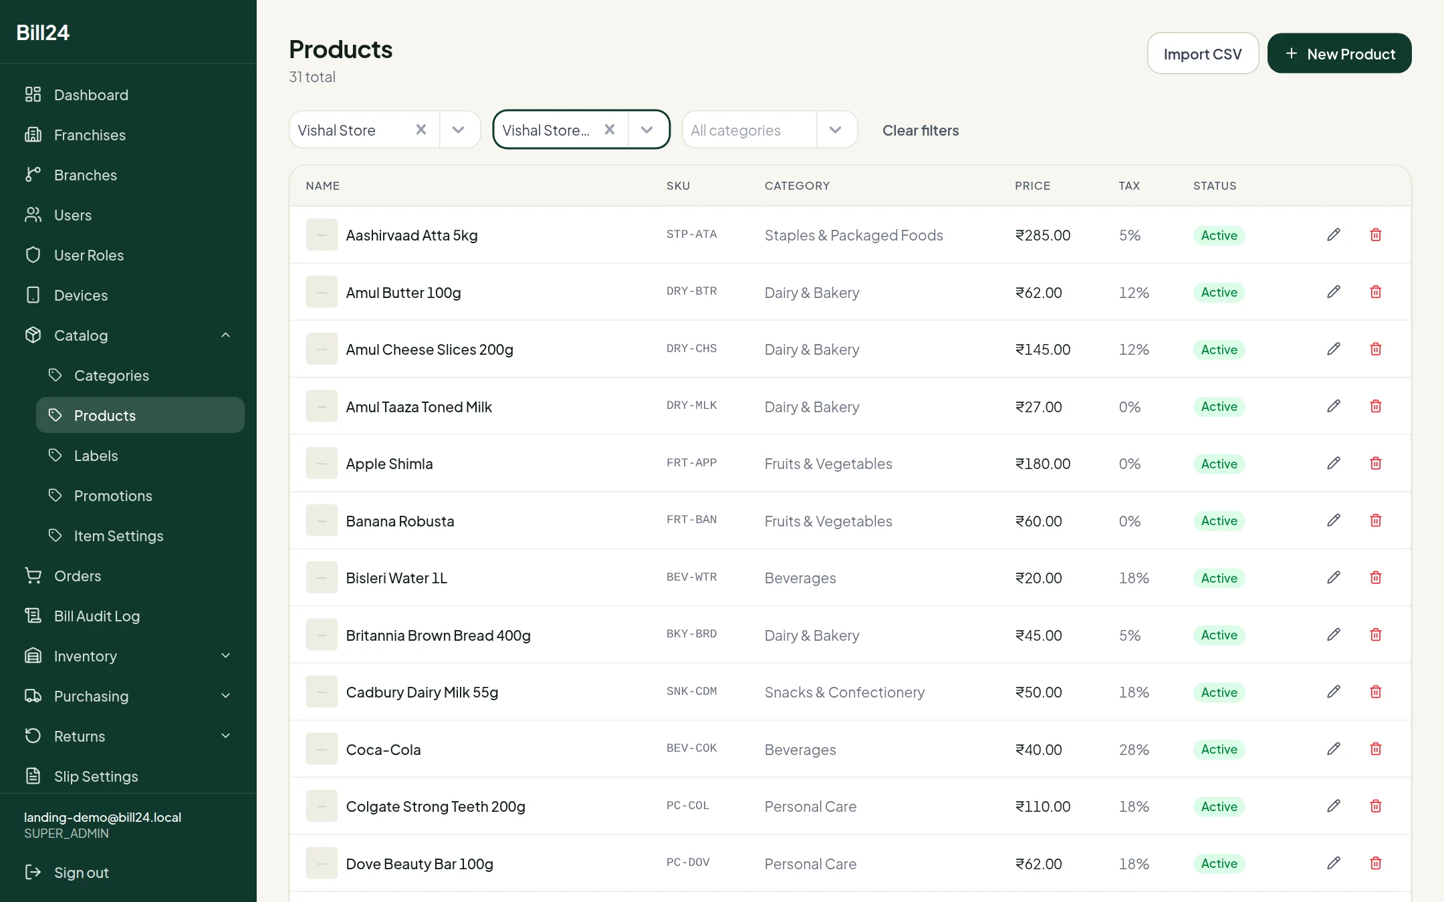The image size is (1444, 902).
Task: Clear the first Vishal Store filter
Action: coord(421,130)
